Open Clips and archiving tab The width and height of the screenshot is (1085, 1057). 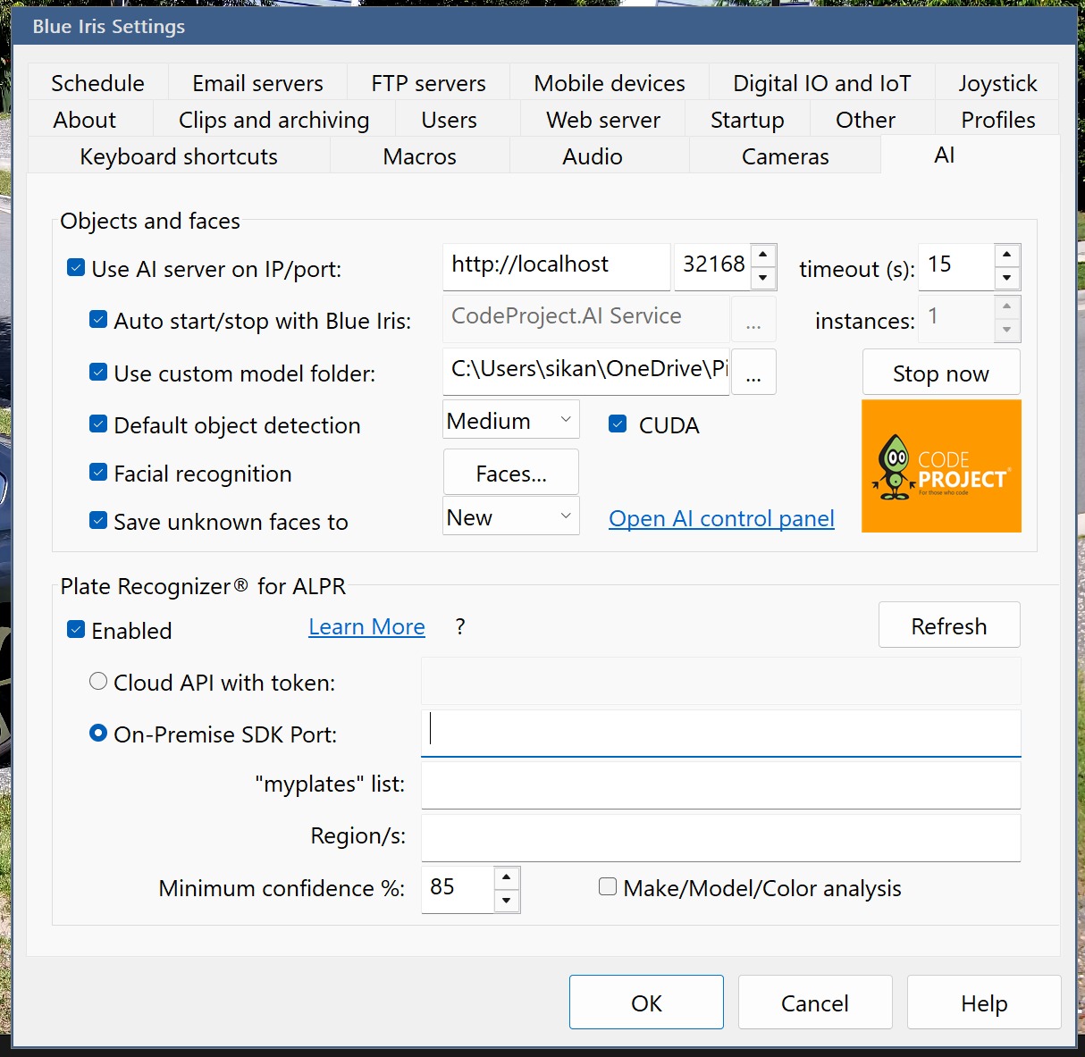click(x=273, y=120)
